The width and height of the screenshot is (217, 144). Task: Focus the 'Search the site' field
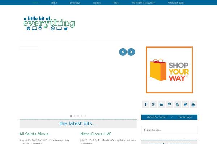pyautogui.click(x=169, y=130)
